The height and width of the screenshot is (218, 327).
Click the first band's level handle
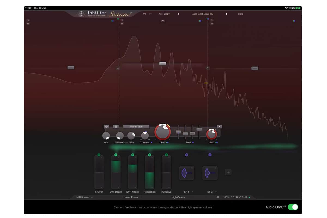coord(71,68)
